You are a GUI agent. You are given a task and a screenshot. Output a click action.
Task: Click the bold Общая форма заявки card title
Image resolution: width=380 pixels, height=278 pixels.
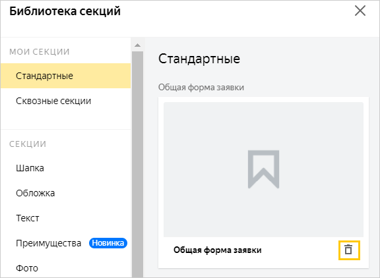coord(218,250)
